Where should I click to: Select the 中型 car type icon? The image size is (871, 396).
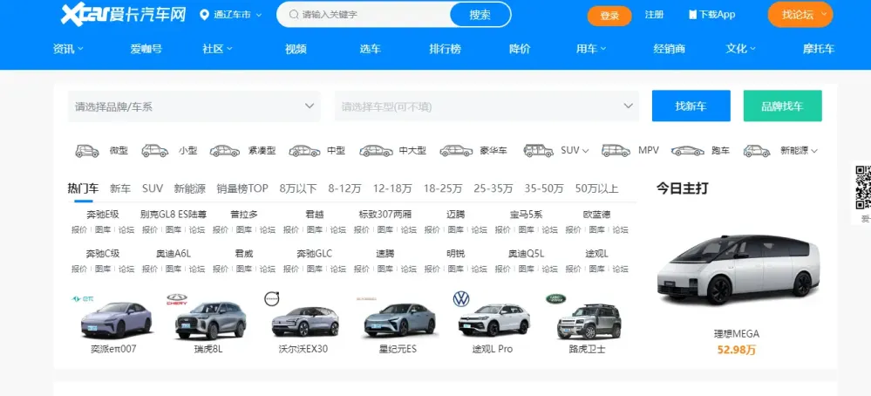[x=304, y=151]
